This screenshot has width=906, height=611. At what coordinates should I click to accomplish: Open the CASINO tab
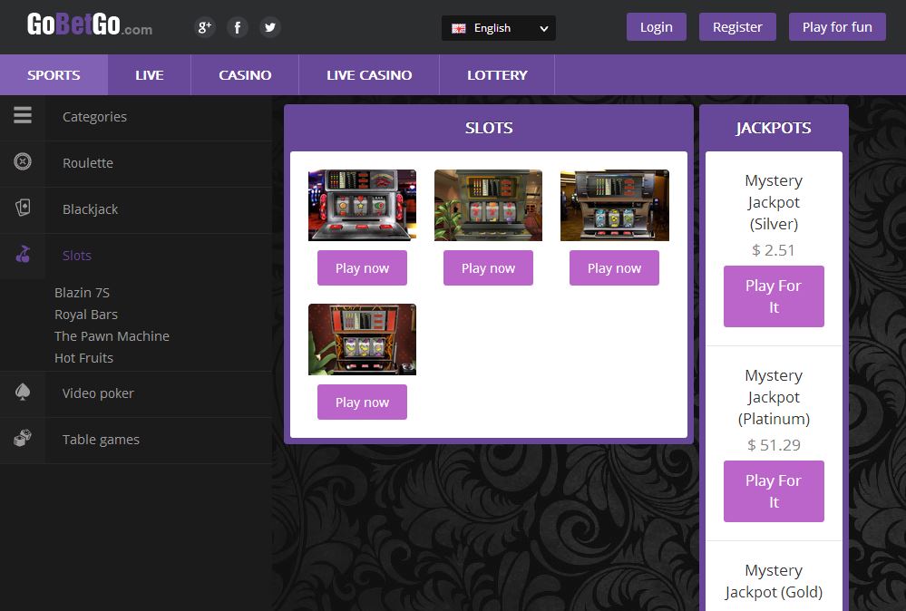click(245, 75)
